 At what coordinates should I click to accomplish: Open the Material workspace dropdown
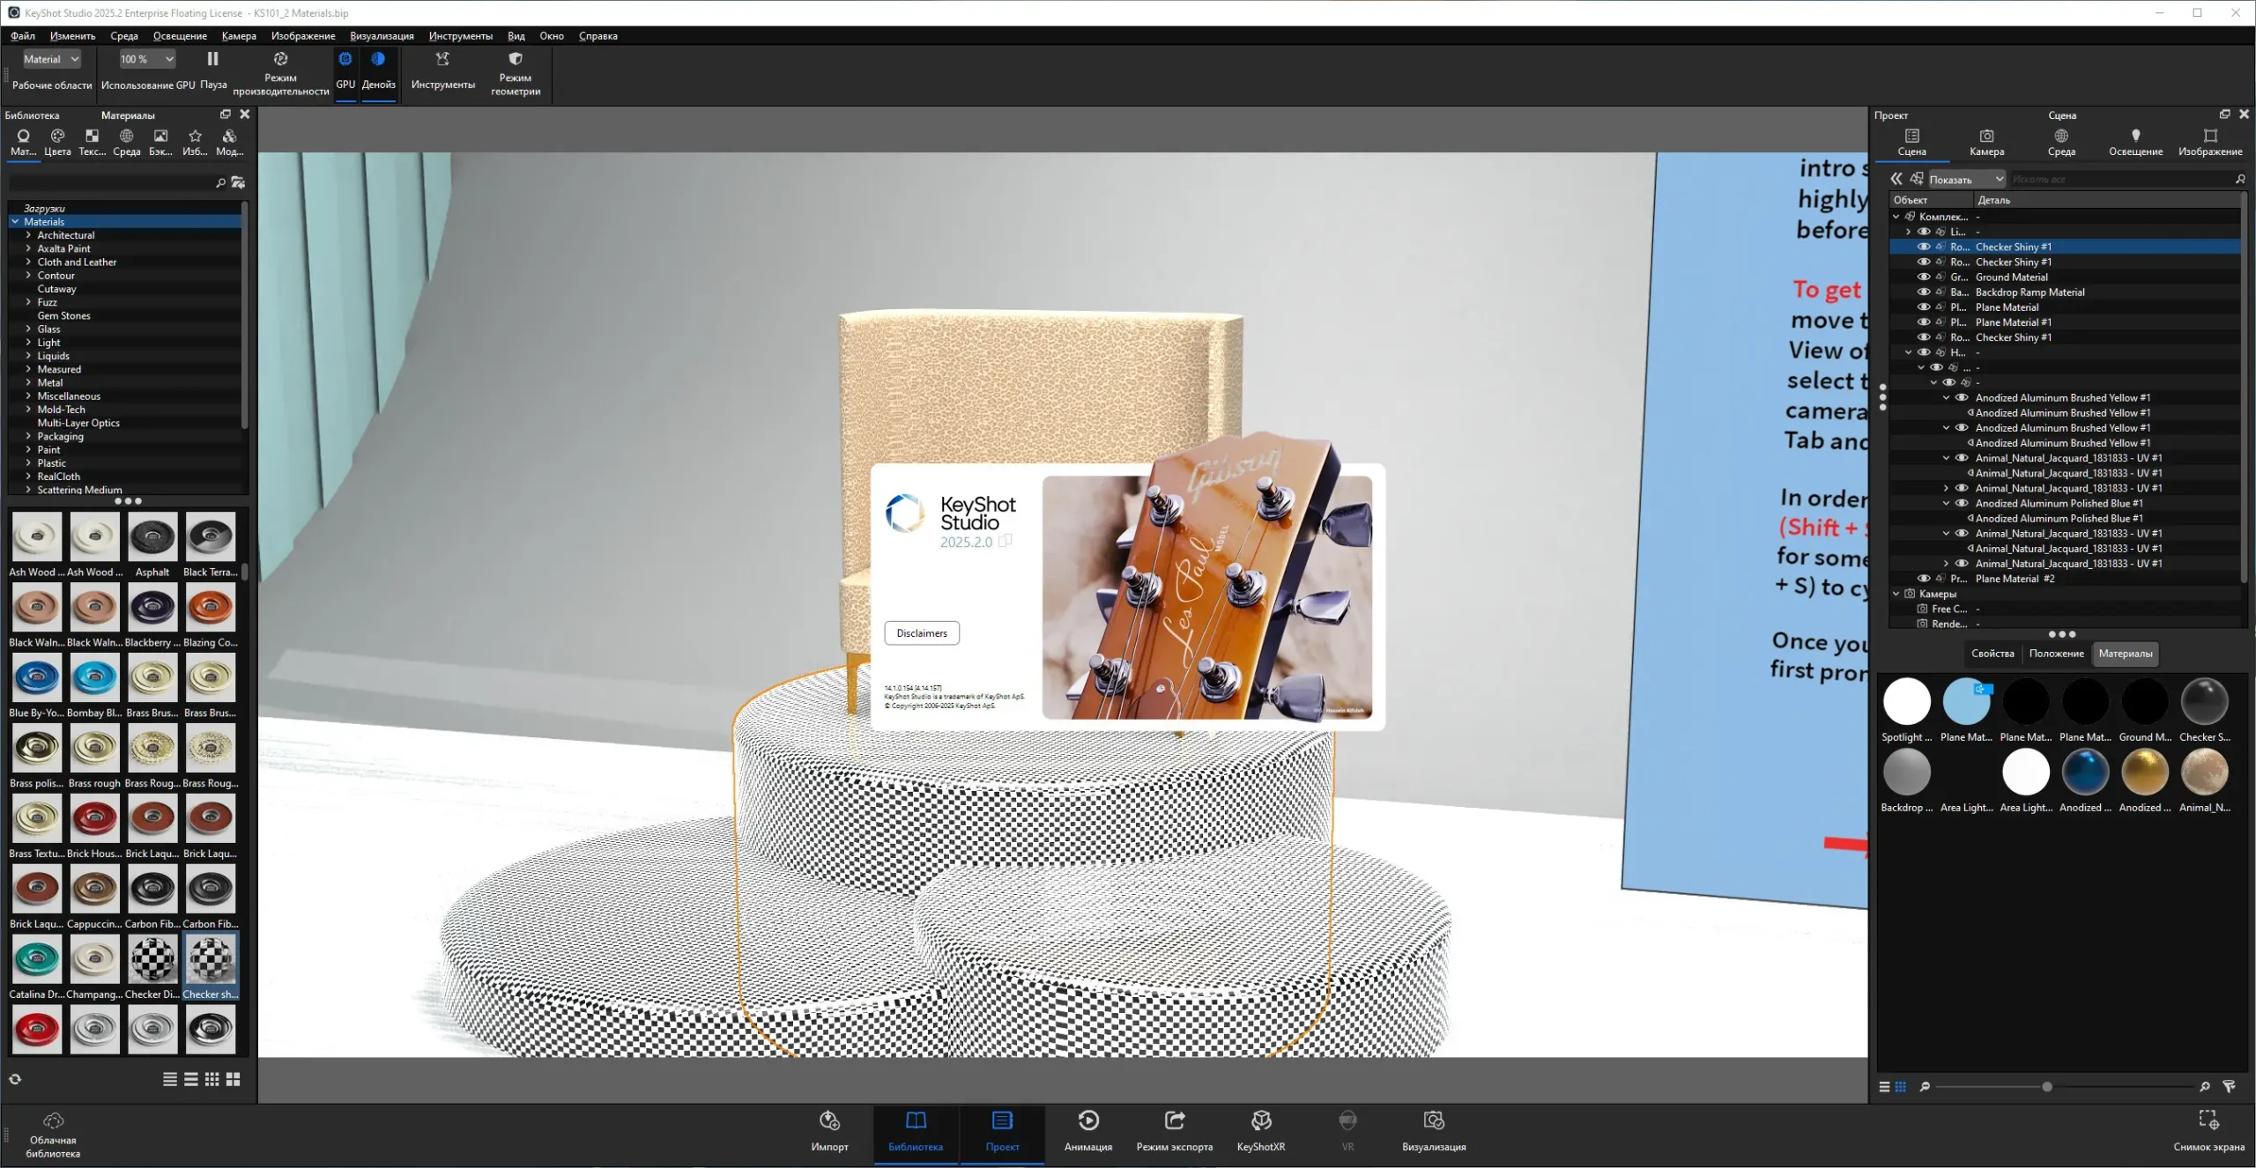tap(51, 59)
